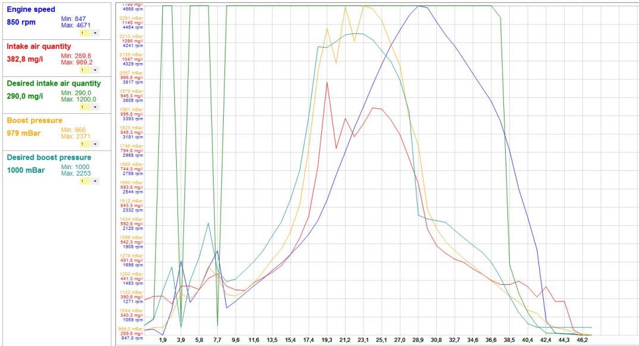Click the 17,4 time axis label
This screenshot has width=639, height=346.
(x=309, y=340)
